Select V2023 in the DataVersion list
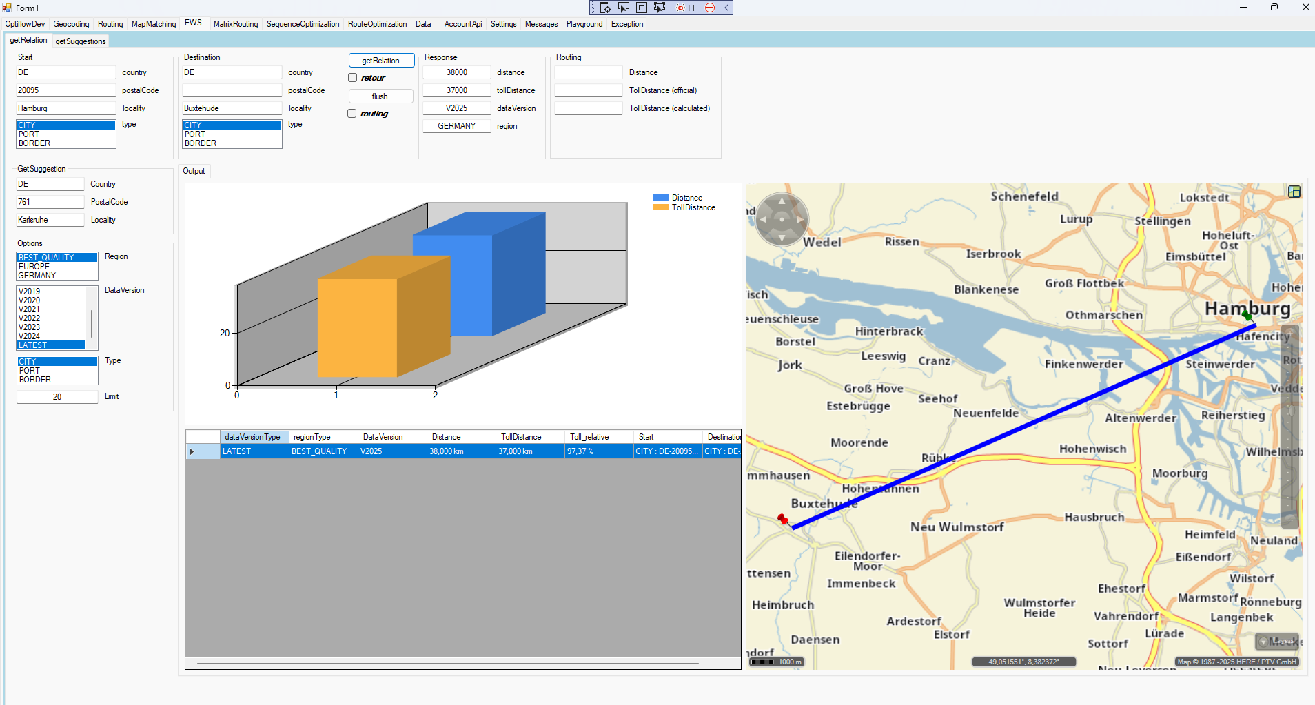Viewport: 1315px width, 705px height. [x=30, y=327]
